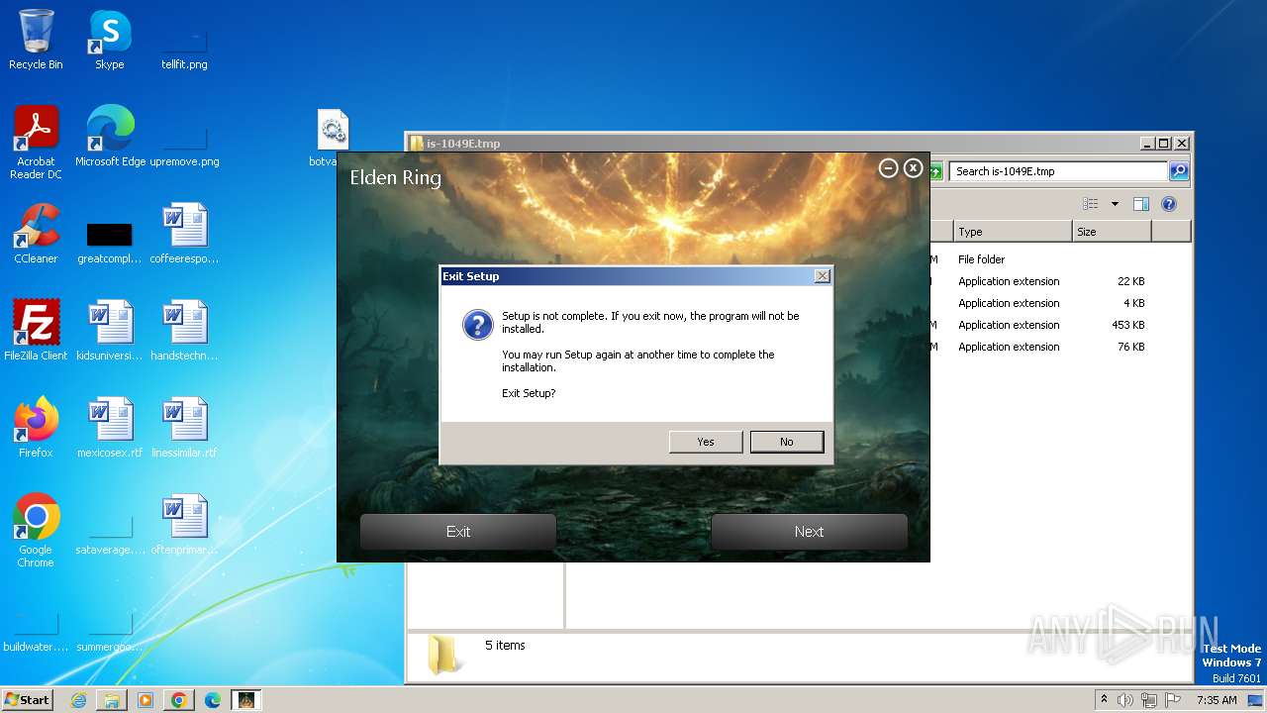Click the installer's round minimize icon
Screen dimensions: 1267x713
888,168
